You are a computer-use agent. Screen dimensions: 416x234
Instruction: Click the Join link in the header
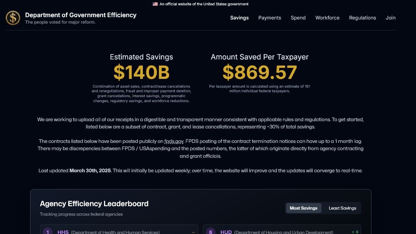pos(390,18)
